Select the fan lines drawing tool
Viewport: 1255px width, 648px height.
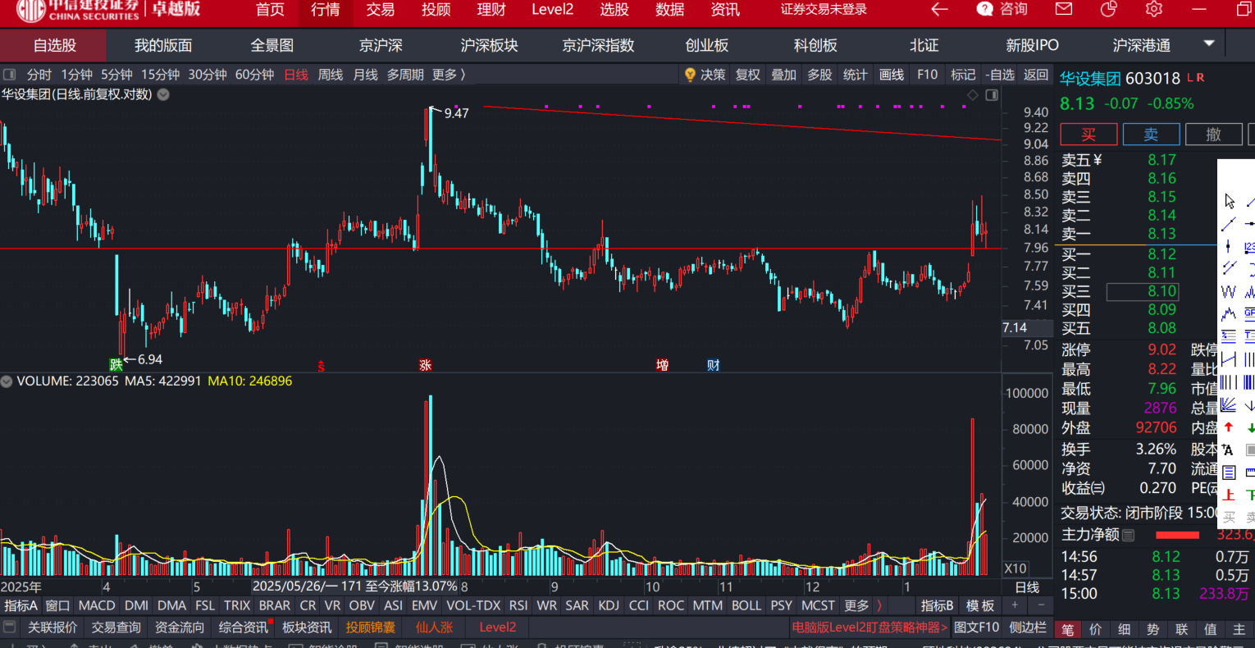[x=1229, y=404]
